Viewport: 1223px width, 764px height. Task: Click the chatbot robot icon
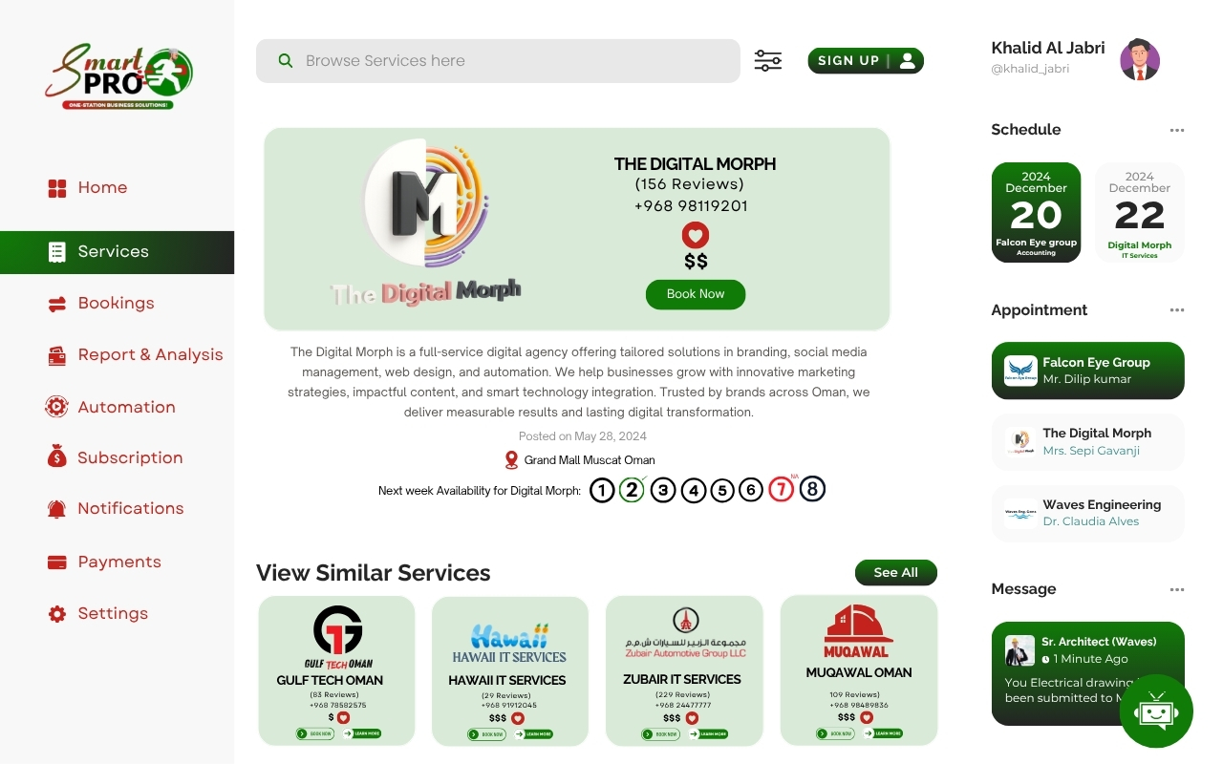1156,711
